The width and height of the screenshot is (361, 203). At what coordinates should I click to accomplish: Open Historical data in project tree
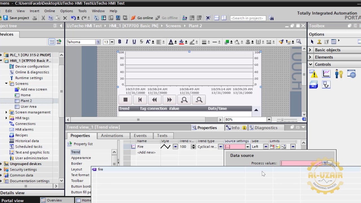point(27,141)
